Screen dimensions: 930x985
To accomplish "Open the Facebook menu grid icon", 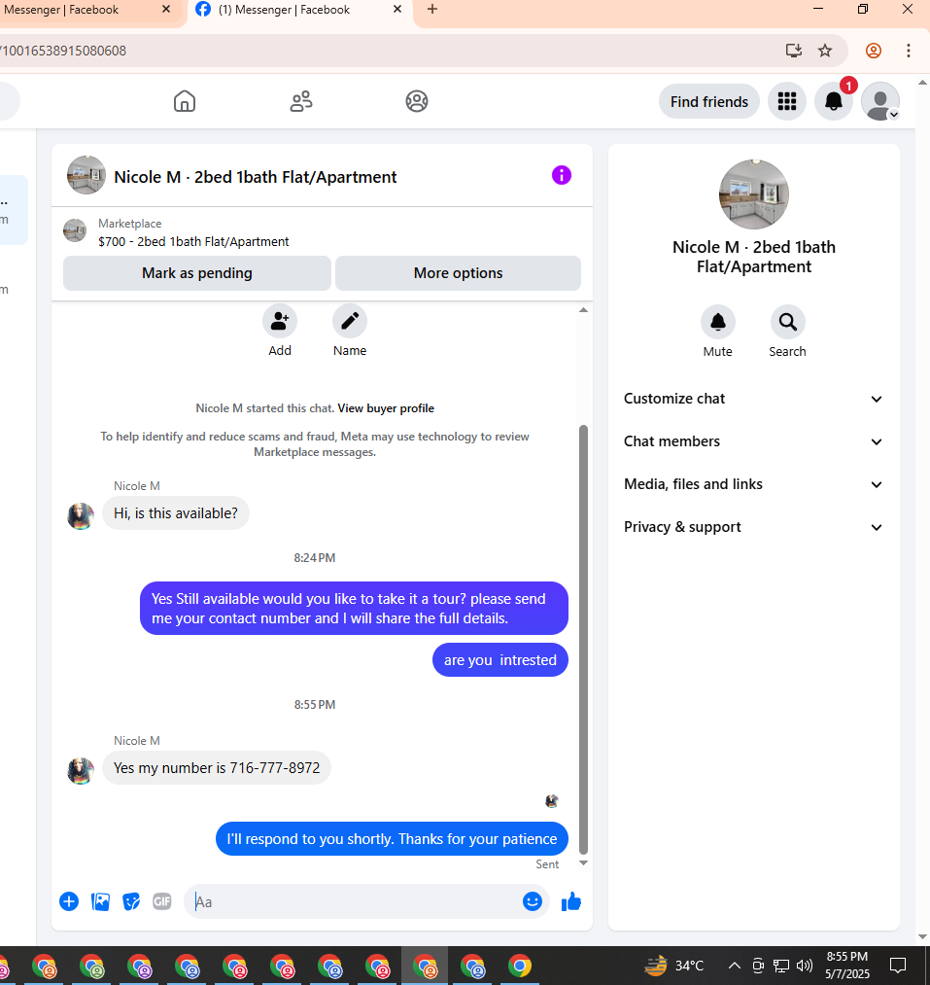I will click(x=787, y=101).
